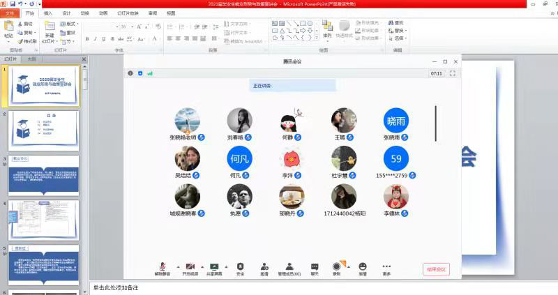Show meeting info icon in meeting header
Viewport: 558px width, 295px height.
coord(130,73)
